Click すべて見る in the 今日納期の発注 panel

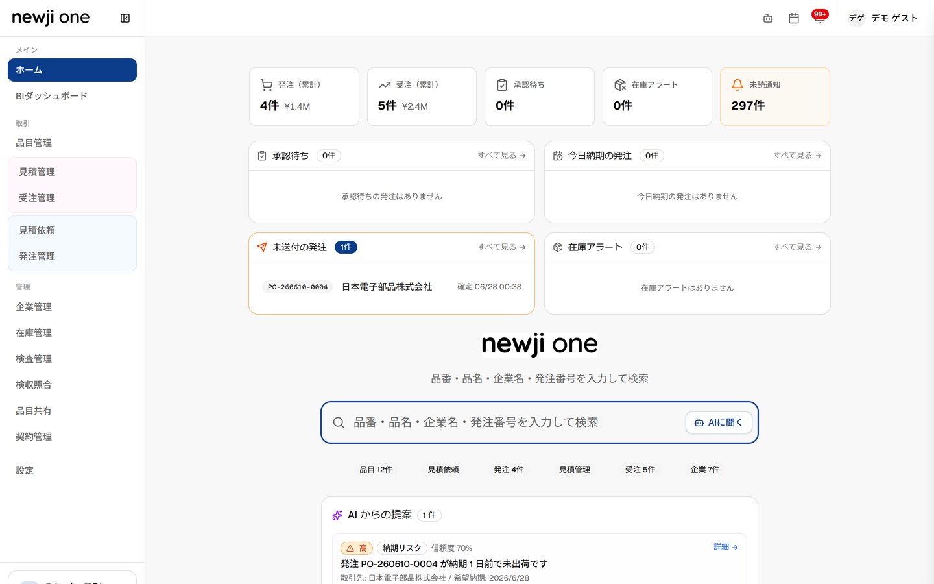pos(798,156)
